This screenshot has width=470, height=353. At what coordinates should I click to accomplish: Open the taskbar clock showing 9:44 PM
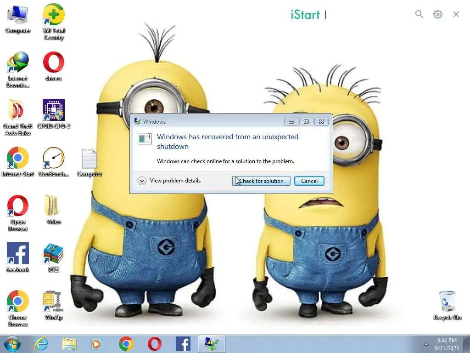click(447, 344)
